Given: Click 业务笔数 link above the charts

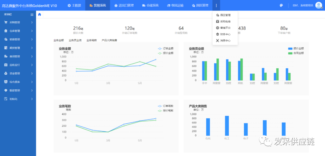Looking at the screenshot, I should coord(91,40).
